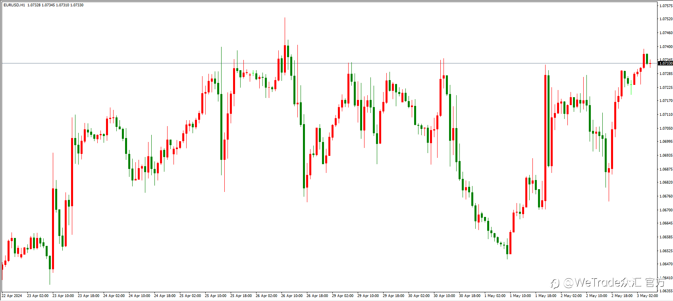Click the 30 Apr 18:00 time label
673x301 pixels.
(470, 296)
